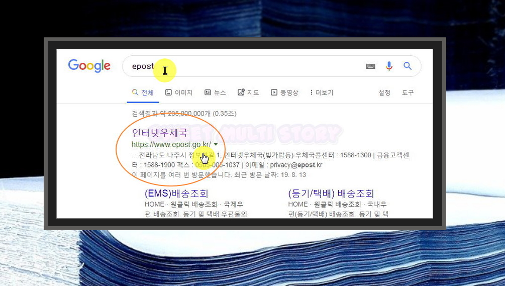505x286 pixels.
Task: Click the visit date text 19. 8. 13
Action: (293, 175)
